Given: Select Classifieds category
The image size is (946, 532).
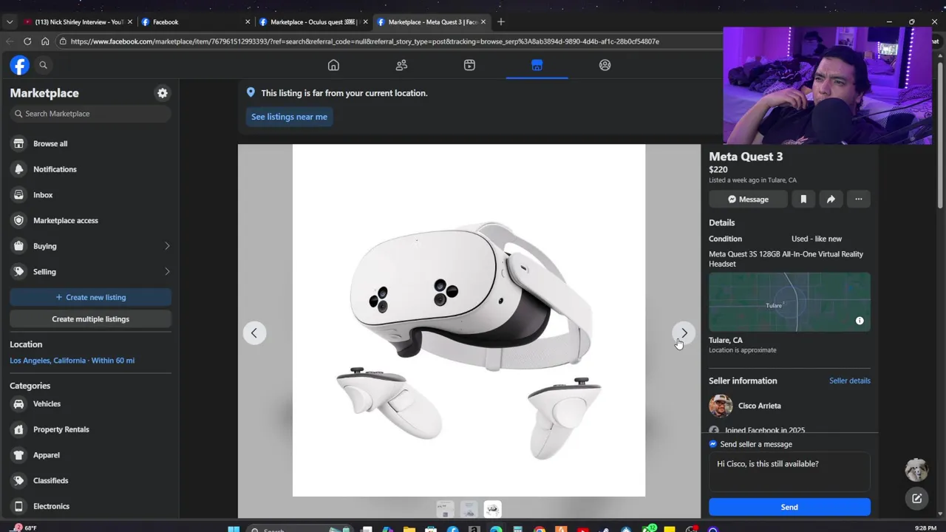Looking at the screenshot, I should click(90, 480).
